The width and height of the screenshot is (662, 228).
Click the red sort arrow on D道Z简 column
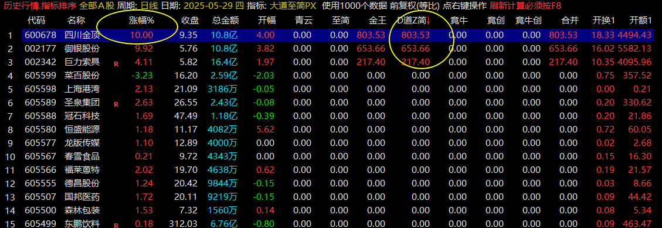click(428, 21)
